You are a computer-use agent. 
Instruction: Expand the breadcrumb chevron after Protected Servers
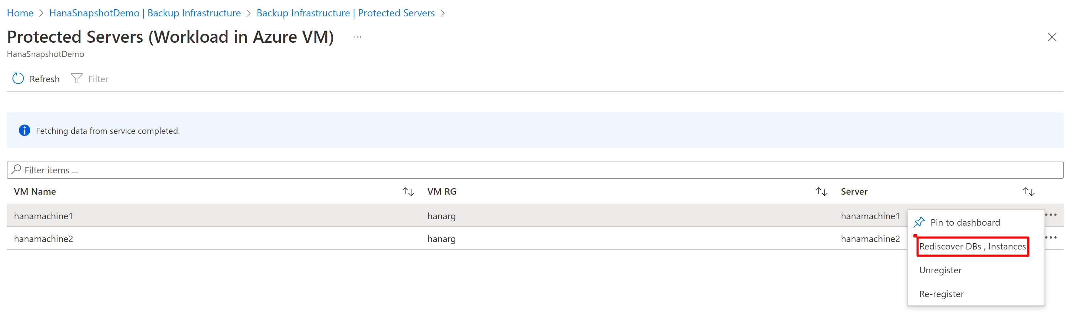442,13
